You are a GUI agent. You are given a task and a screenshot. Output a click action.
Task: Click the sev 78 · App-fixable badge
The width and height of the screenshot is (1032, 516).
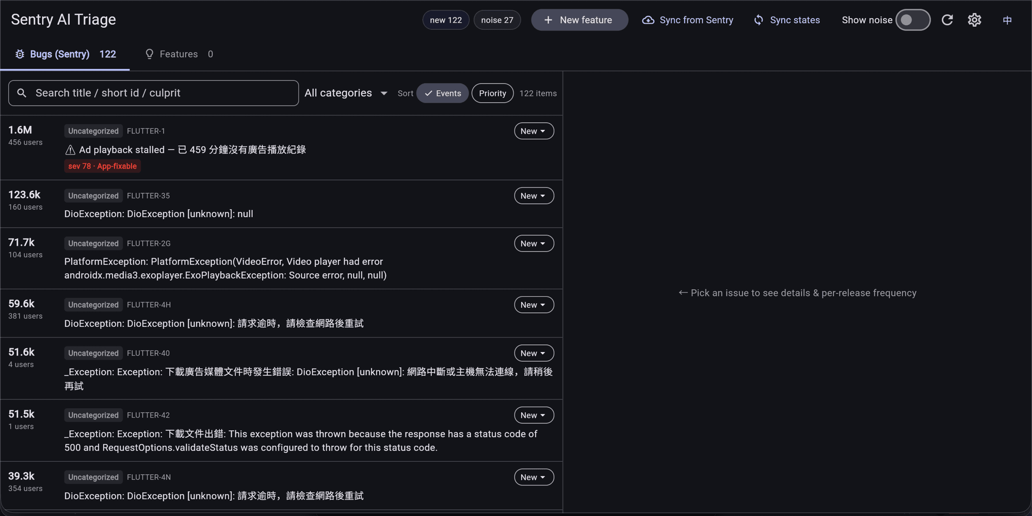click(102, 166)
